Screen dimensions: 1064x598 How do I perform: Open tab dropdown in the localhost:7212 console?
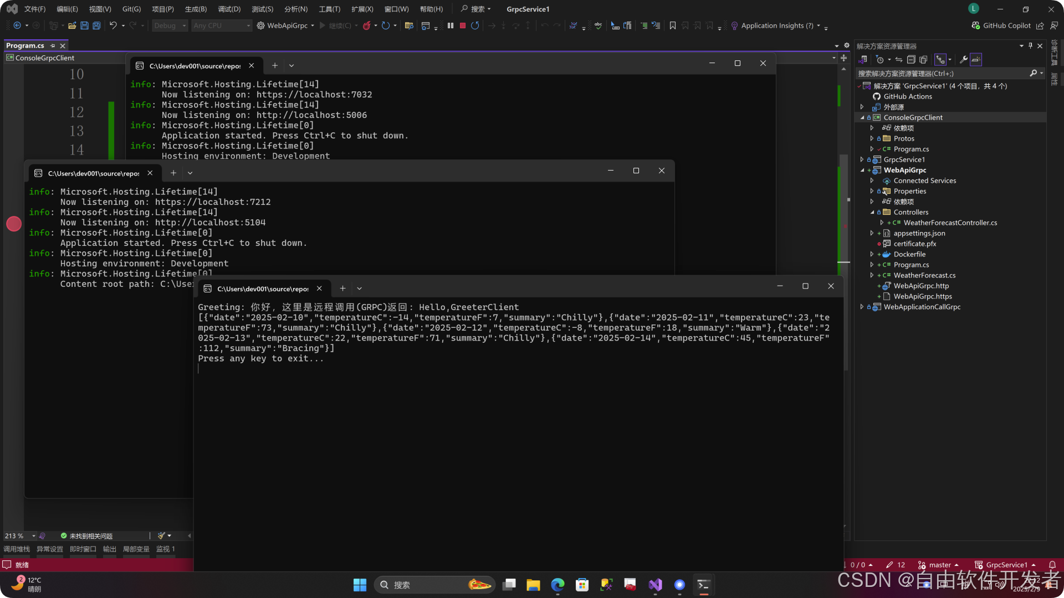coord(190,173)
